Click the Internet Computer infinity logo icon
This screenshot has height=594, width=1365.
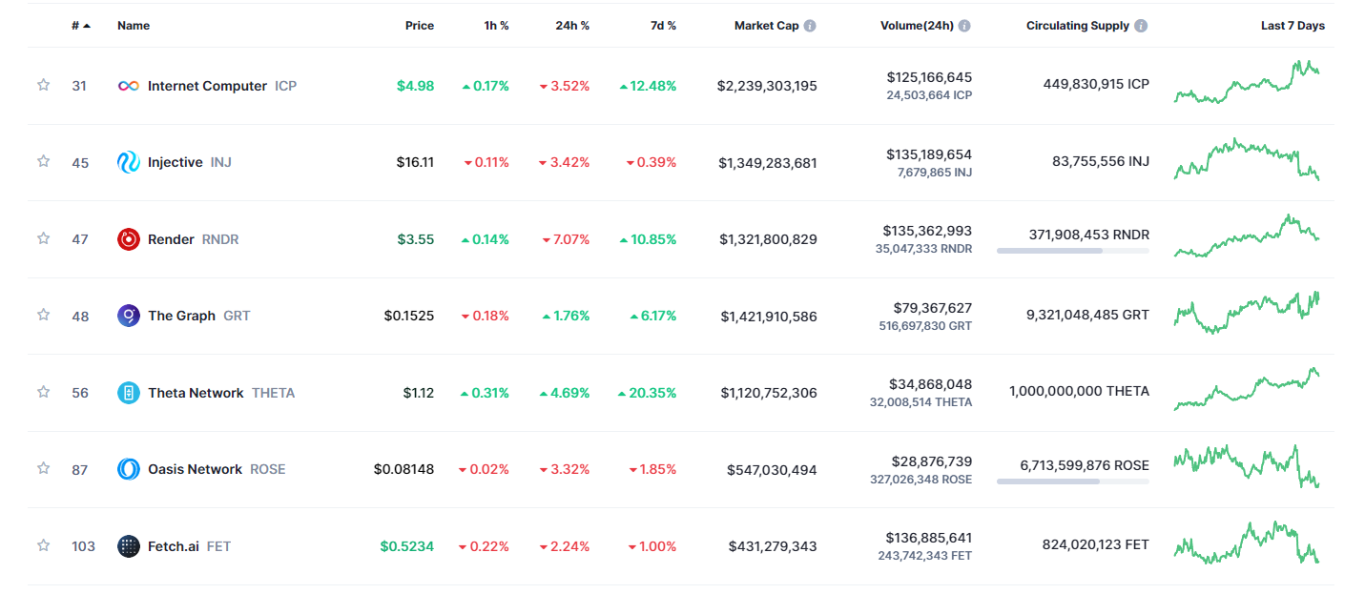point(129,86)
